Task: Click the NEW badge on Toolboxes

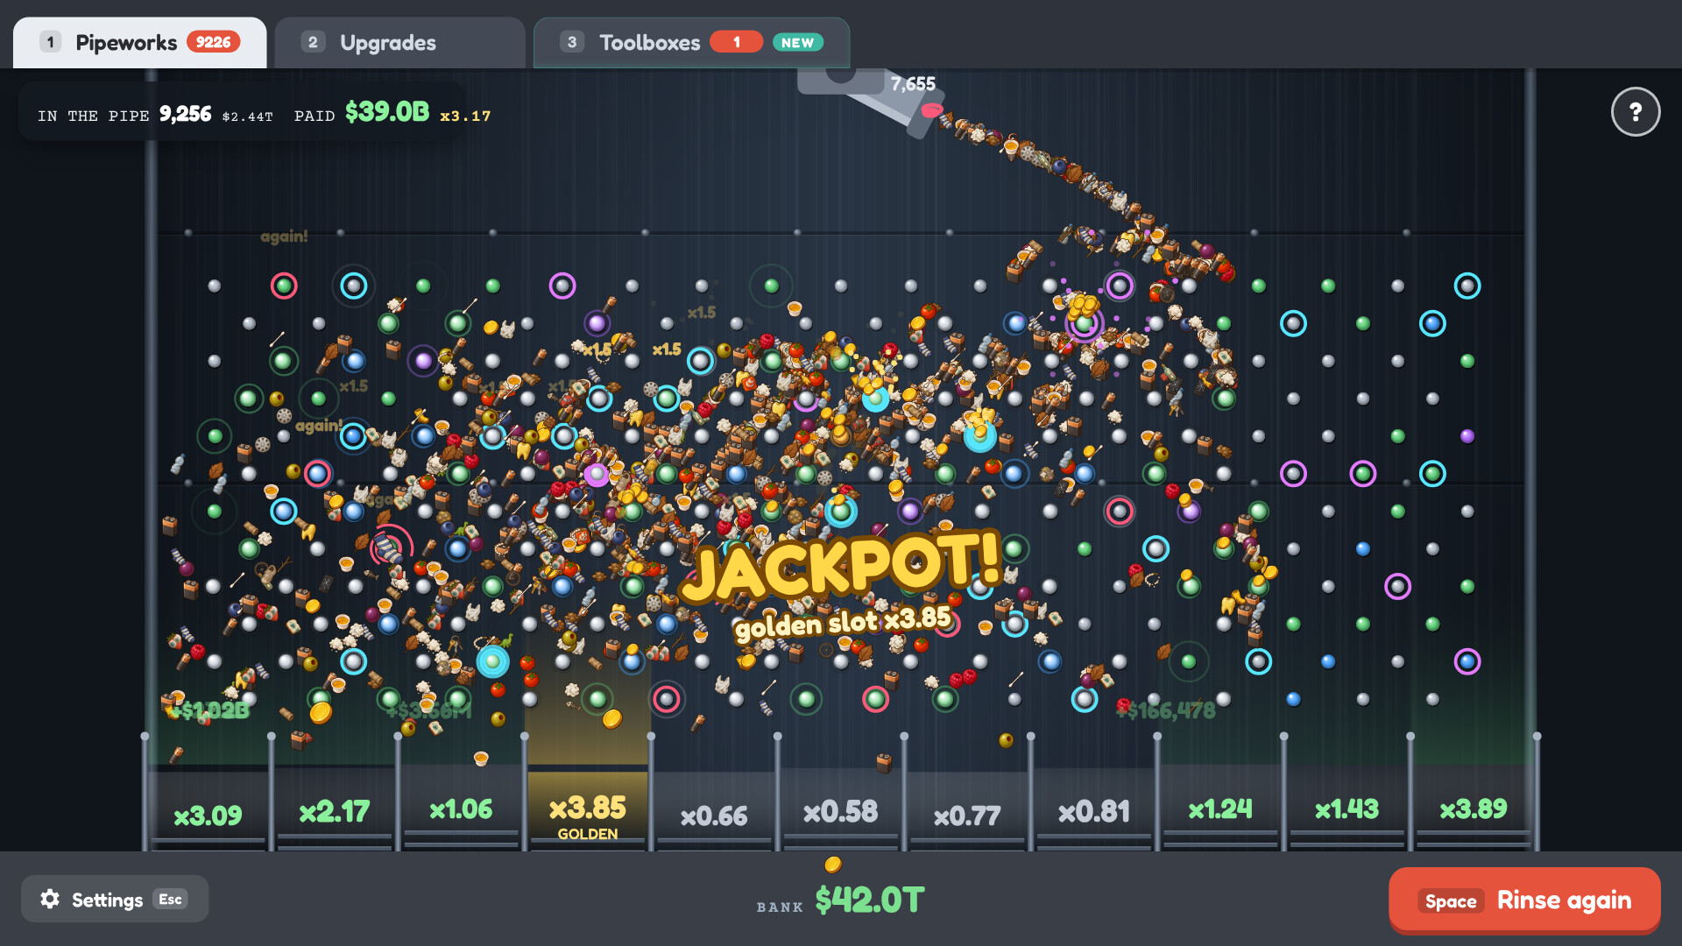Action: tap(797, 42)
